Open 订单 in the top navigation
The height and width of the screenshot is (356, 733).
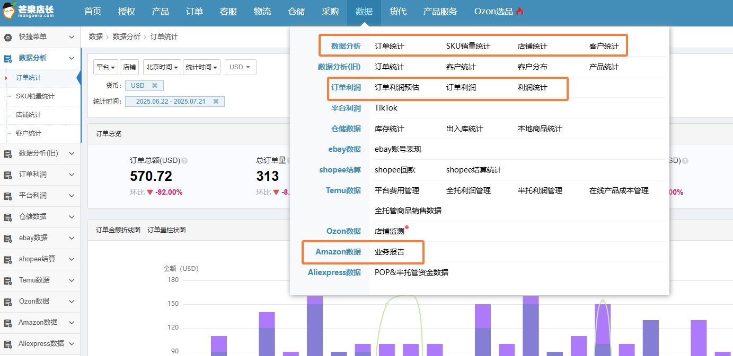pos(195,12)
